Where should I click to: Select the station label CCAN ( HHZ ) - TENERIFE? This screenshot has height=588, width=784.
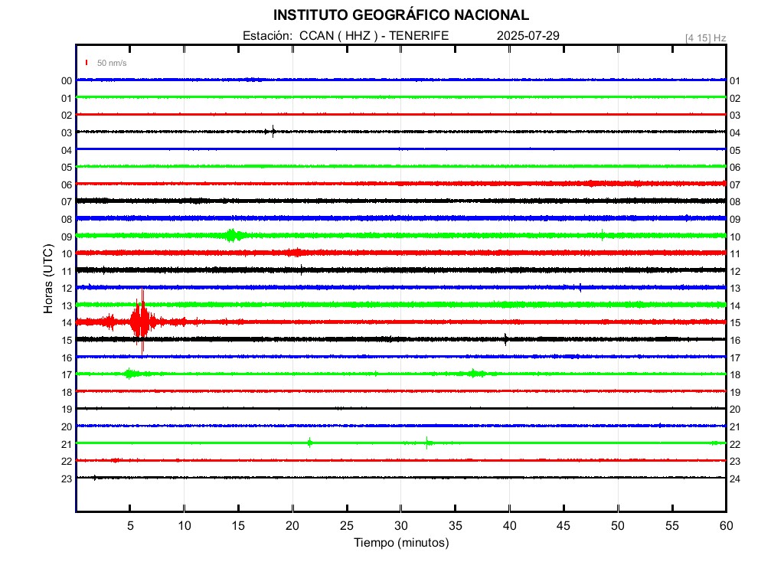tap(374, 35)
